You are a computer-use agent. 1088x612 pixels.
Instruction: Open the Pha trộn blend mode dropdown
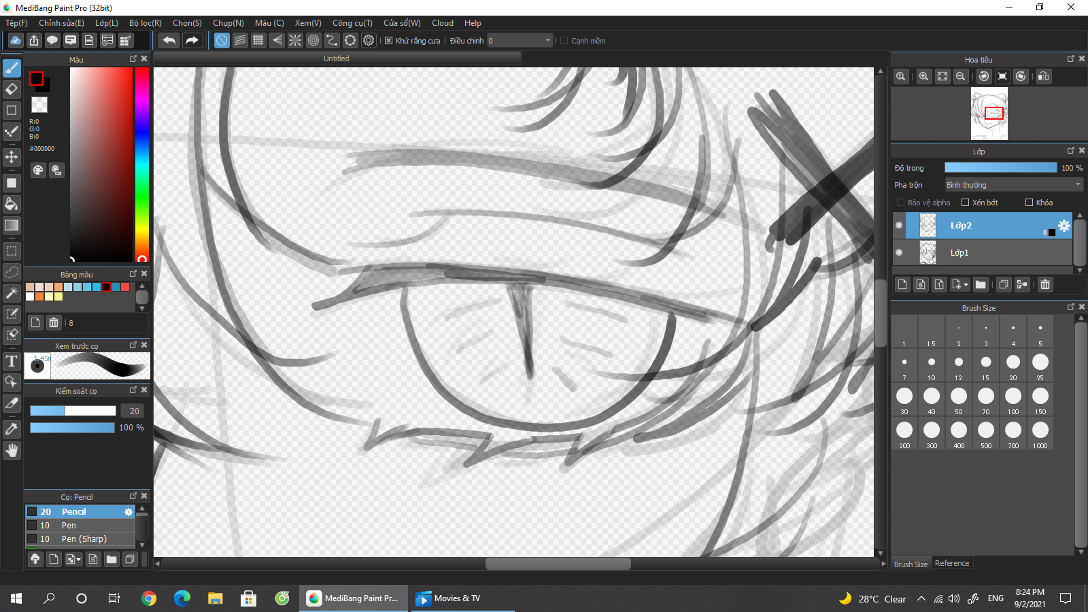tap(1013, 185)
